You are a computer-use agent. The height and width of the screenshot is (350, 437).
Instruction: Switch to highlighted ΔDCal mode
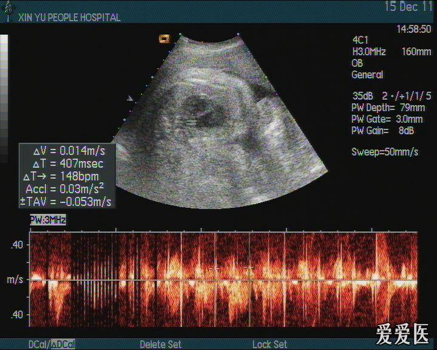tap(63, 345)
